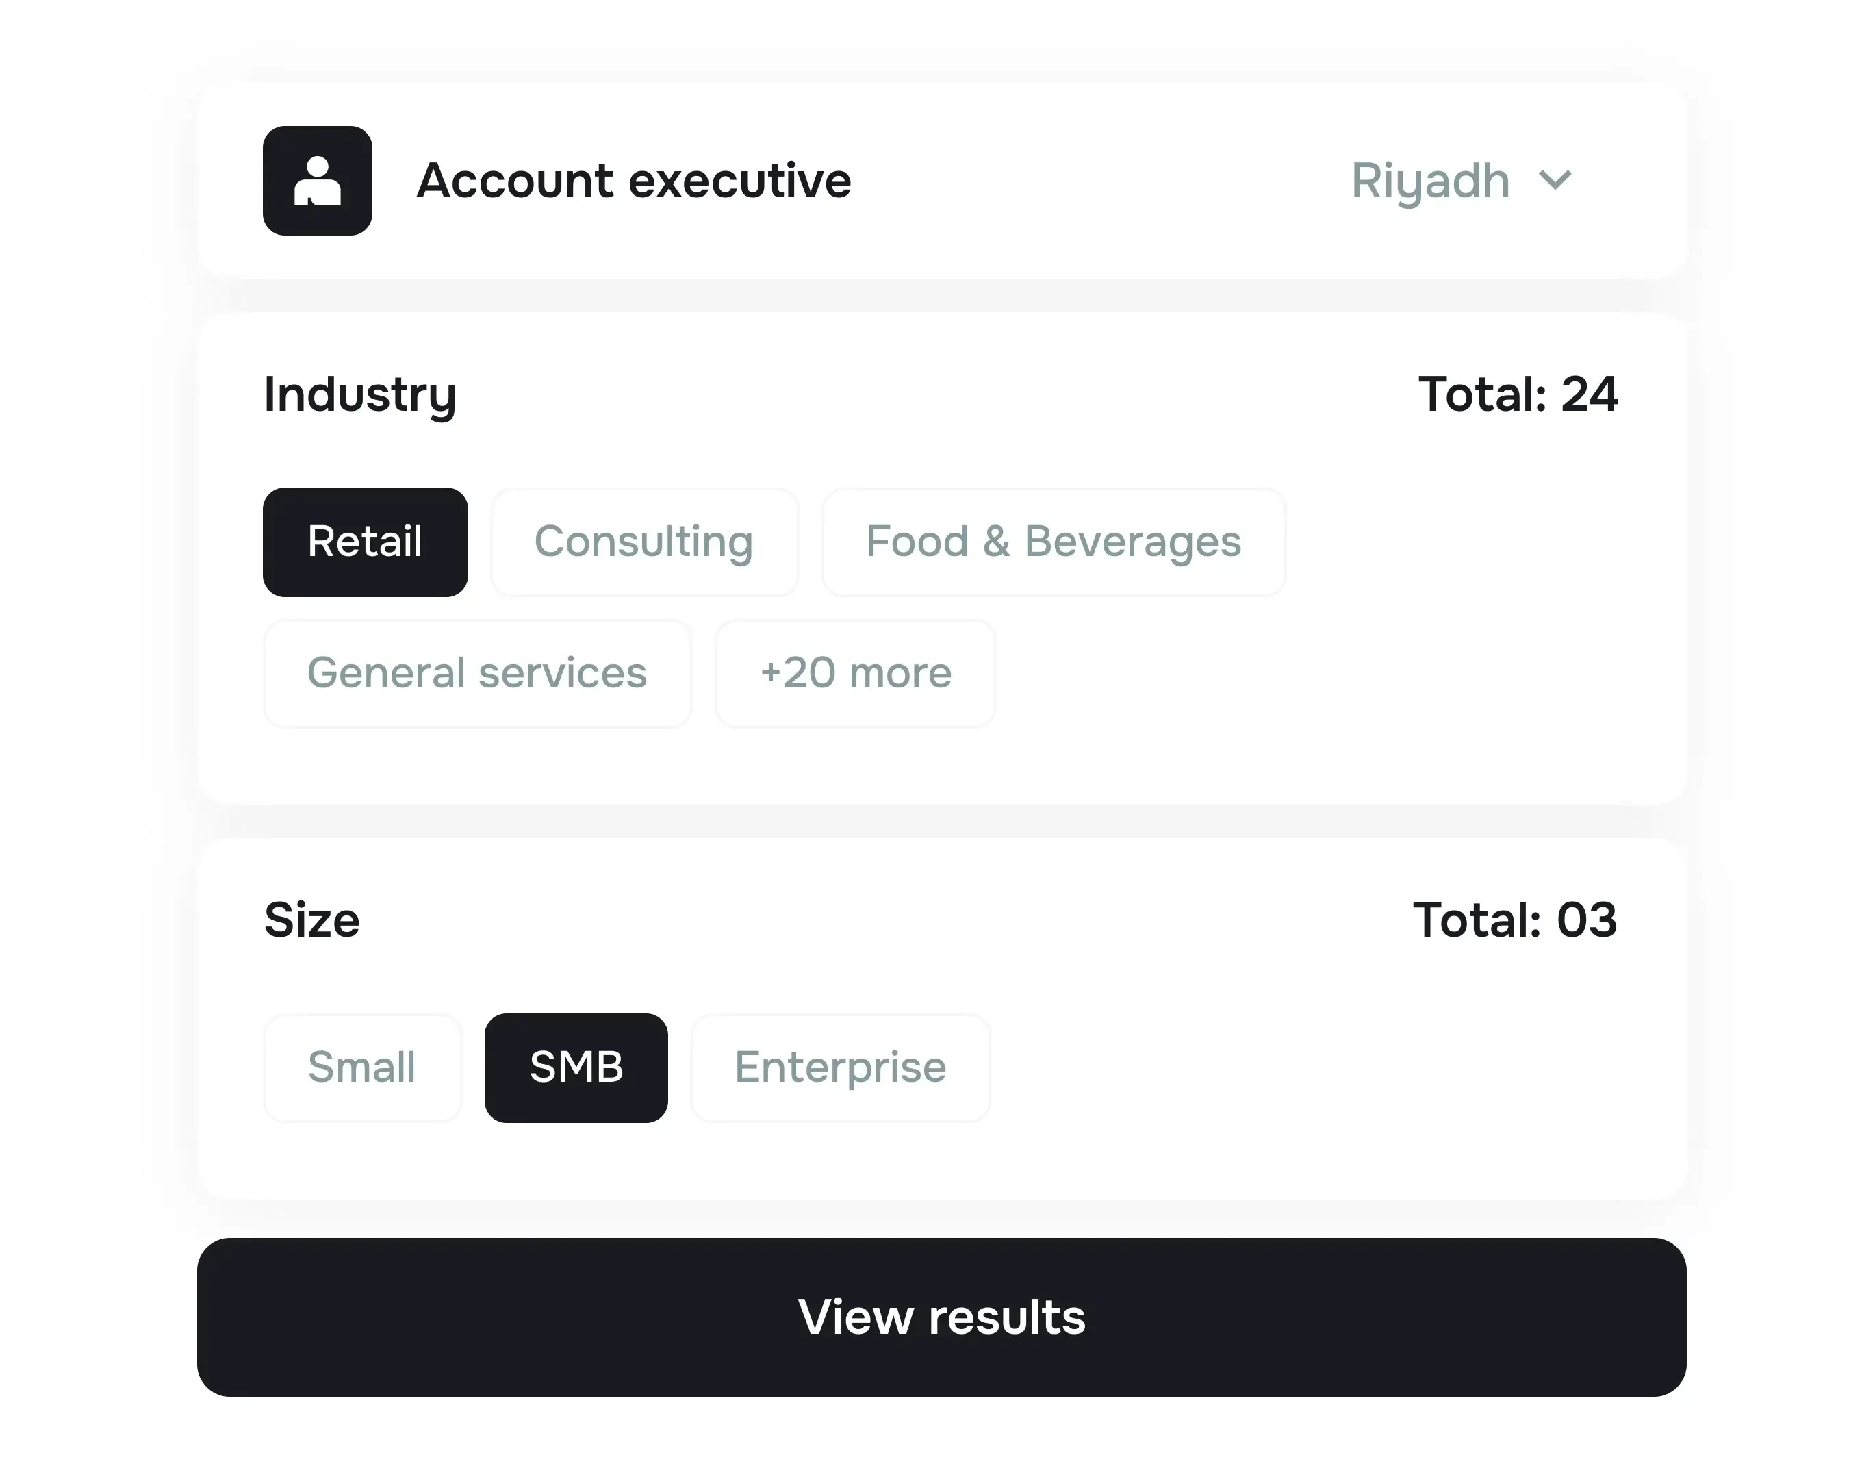Viewport: 1862px width, 1479px height.
Task: Select the Food & Beverages filter
Action: coord(1053,542)
